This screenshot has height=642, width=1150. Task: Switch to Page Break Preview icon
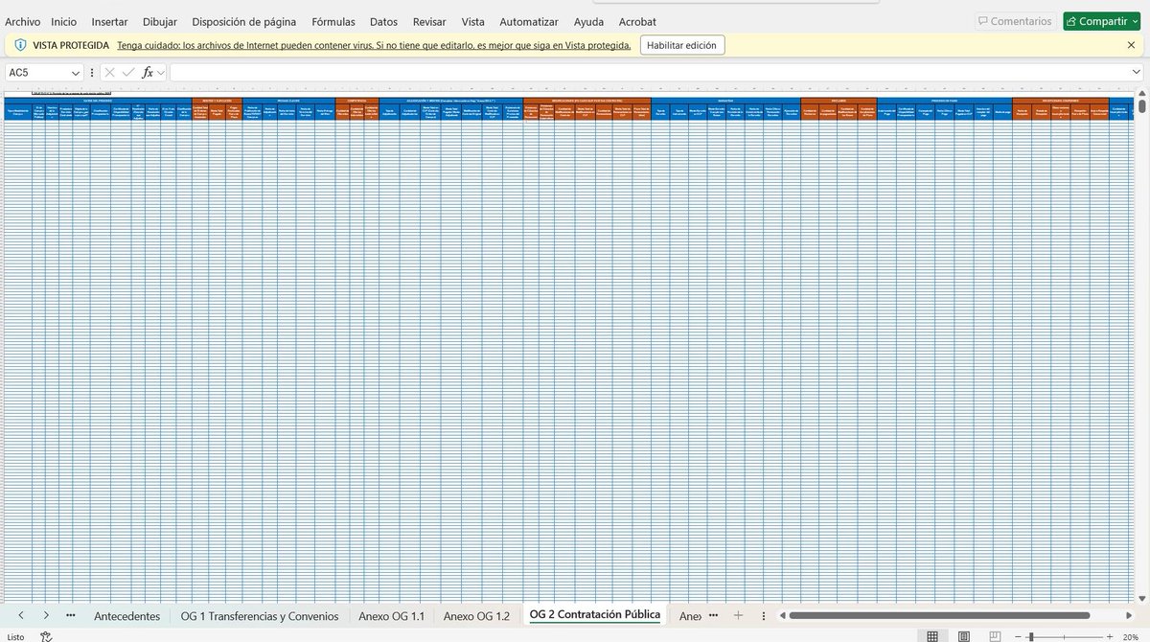(996, 636)
